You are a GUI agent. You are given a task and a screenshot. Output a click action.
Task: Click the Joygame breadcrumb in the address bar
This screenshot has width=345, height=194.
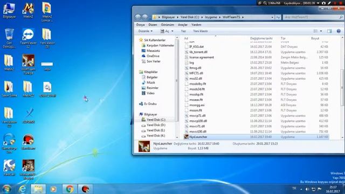211,17
